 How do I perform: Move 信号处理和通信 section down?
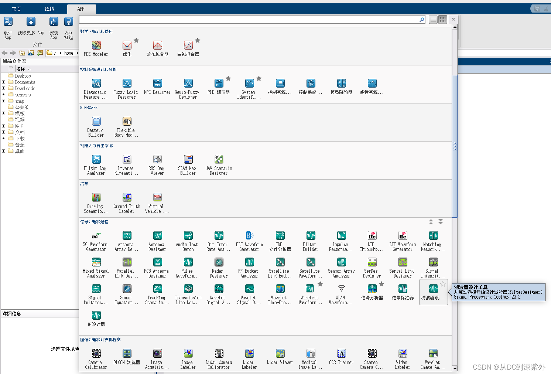click(x=441, y=222)
